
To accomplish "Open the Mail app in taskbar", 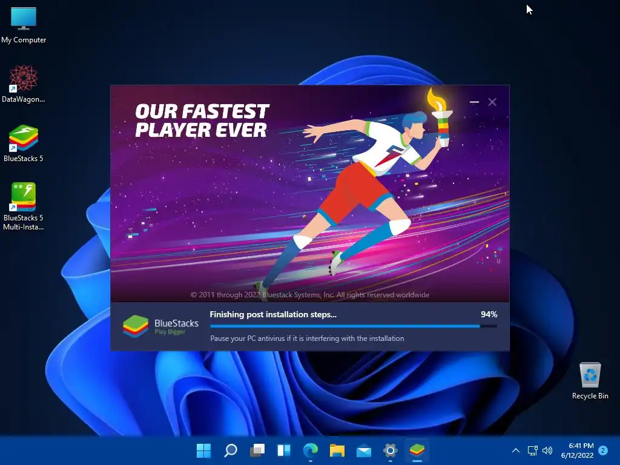I will (364, 450).
